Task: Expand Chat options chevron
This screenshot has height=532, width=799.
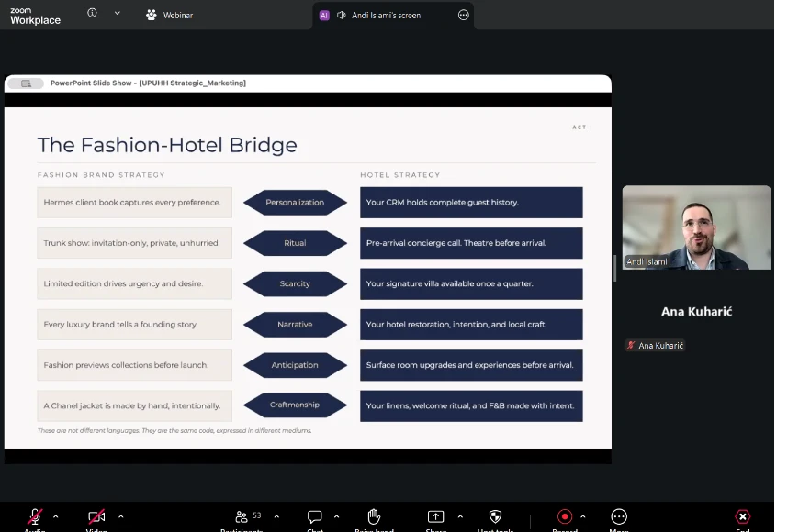Action: tap(336, 516)
